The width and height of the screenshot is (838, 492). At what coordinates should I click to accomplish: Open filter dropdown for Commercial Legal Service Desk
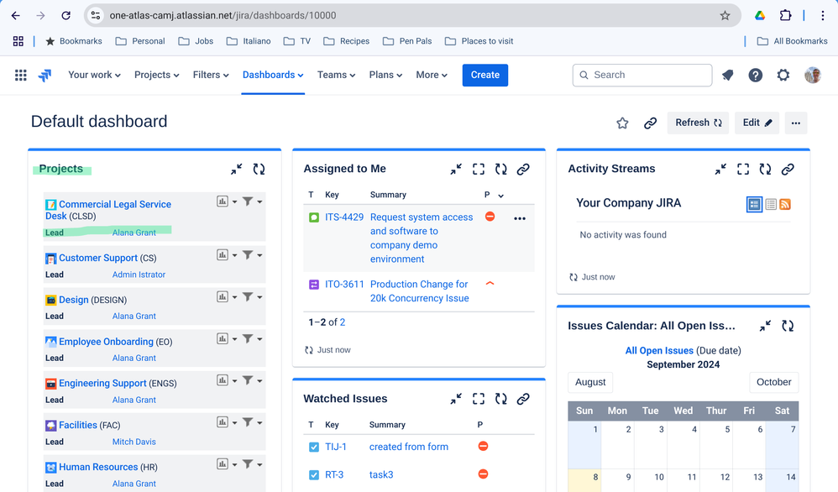coord(252,202)
